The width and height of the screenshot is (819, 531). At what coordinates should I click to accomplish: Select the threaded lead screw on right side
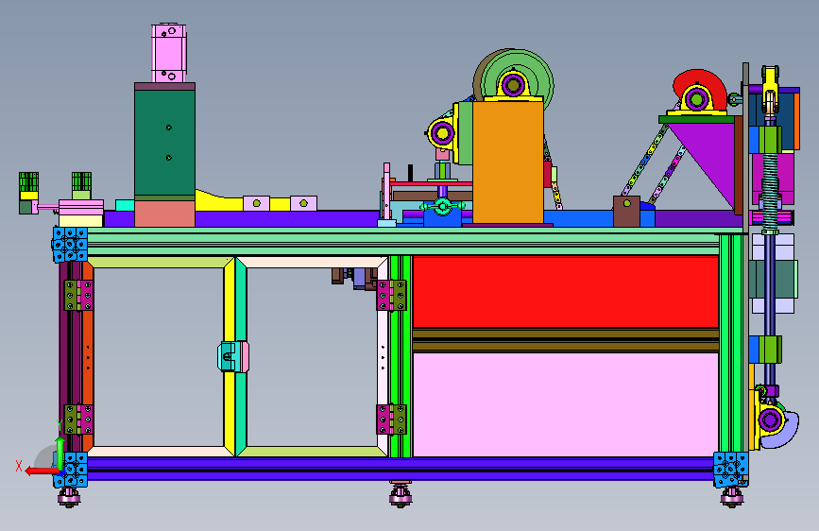click(771, 194)
